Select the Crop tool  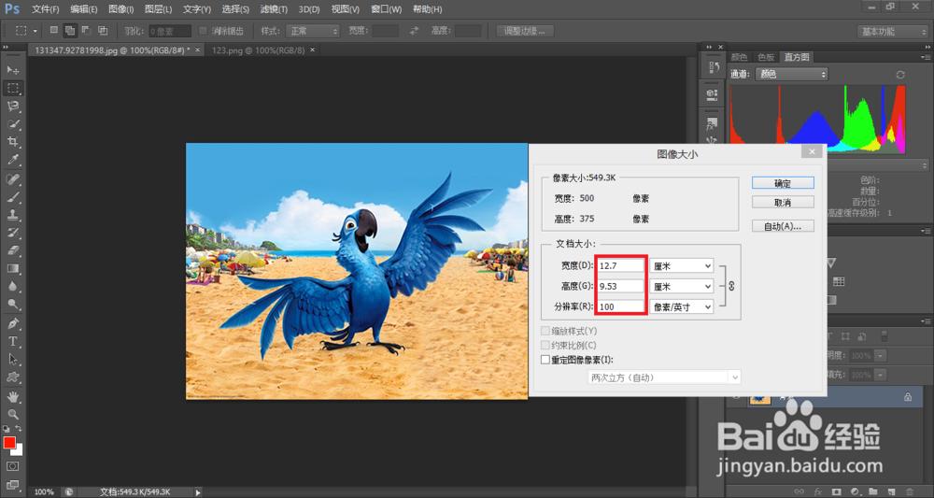[x=12, y=142]
